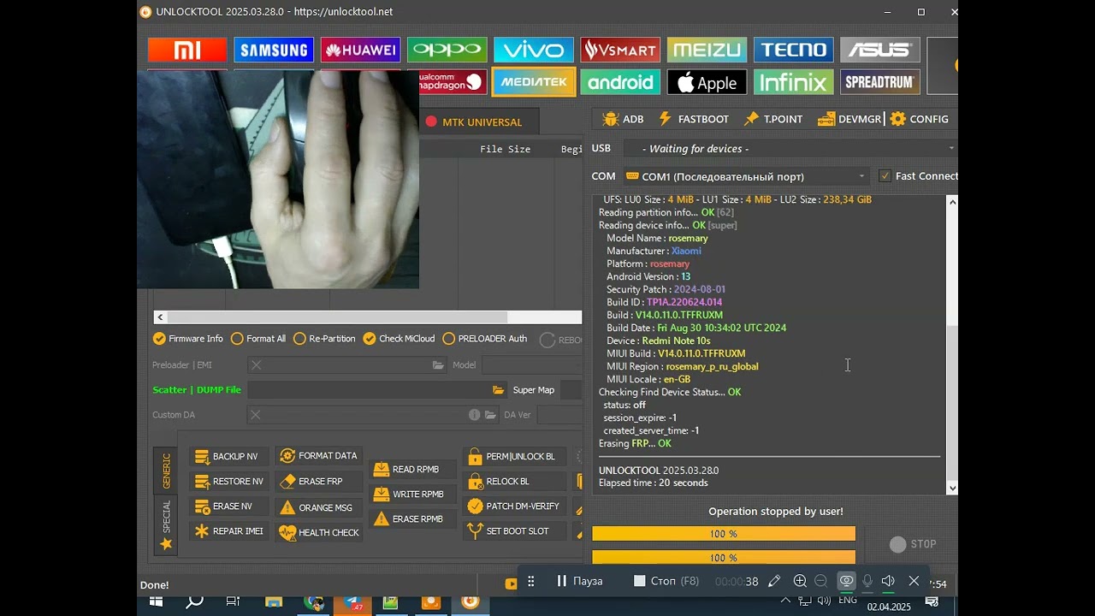The image size is (1095, 616).
Task: Toggle the Check MiCloud option
Action: click(x=399, y=339)
